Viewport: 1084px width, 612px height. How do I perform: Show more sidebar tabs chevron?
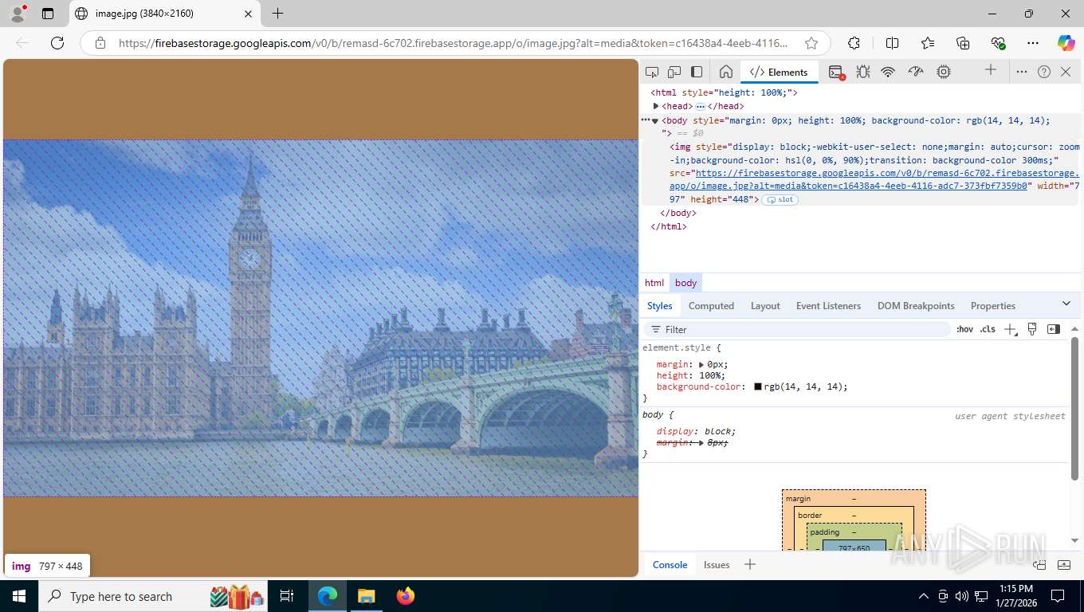1066,304
